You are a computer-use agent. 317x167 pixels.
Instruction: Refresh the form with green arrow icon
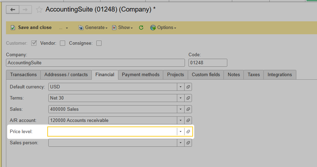click(141, 28)
